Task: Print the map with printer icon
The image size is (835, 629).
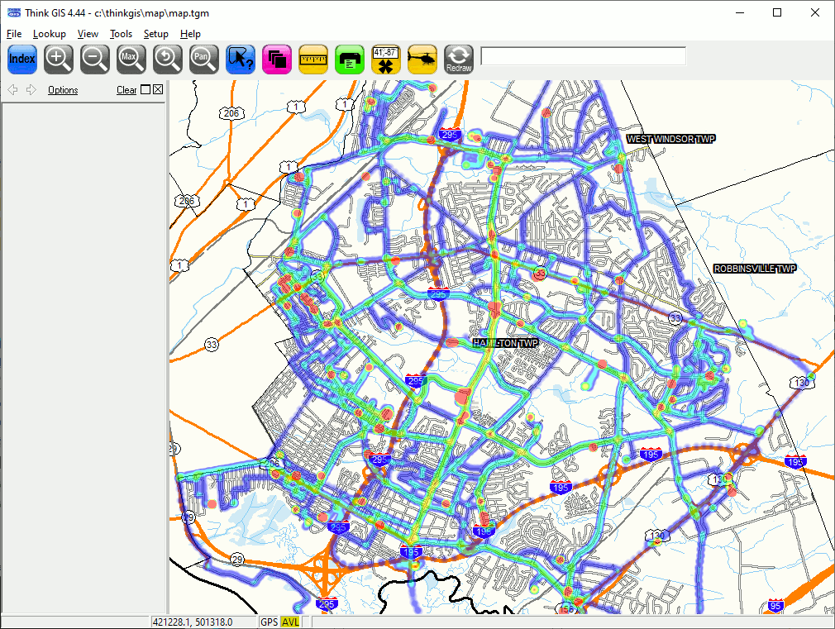Action: (350, 59)
